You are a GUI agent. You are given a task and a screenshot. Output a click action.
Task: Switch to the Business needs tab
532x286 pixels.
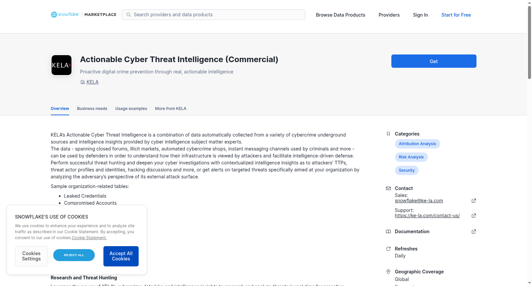[x=92, y=109]
